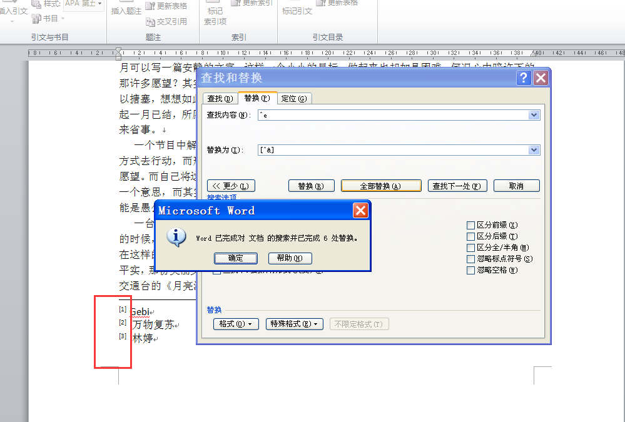This screenshot has width=625, height=422.
Task: Close the Find and Replace dialog
Action: (541, 78)
